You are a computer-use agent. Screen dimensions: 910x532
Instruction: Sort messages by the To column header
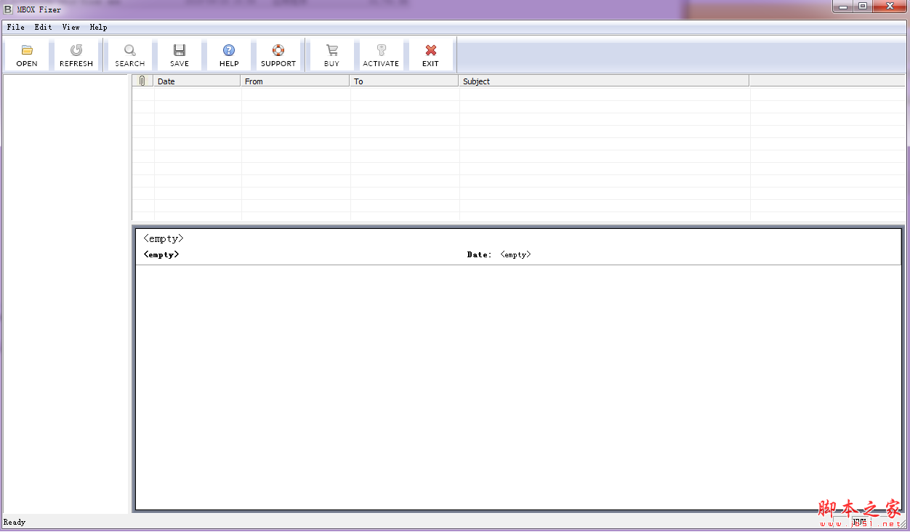[x=404, y=81]
